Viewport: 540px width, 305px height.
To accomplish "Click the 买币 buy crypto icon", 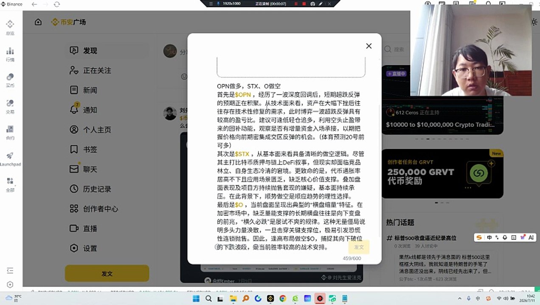I will pyautogui.click(x=10, y=80).
